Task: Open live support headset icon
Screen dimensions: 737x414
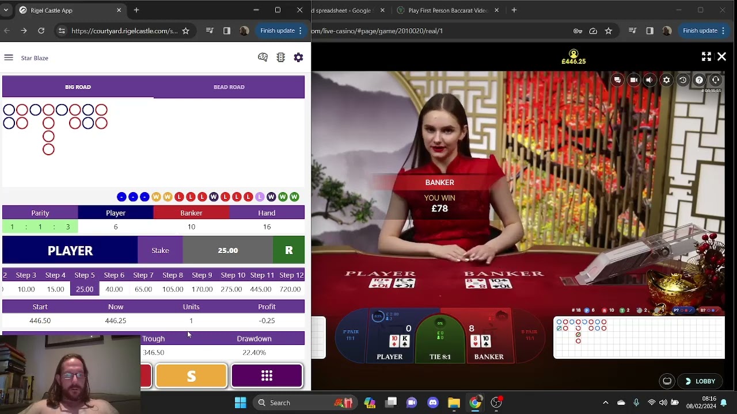Action: [x=716, y=80]
